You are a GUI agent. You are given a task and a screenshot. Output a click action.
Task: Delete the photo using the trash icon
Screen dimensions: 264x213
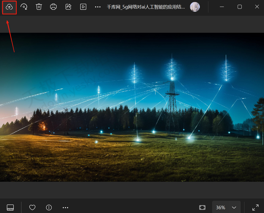[x=39, y=7]
